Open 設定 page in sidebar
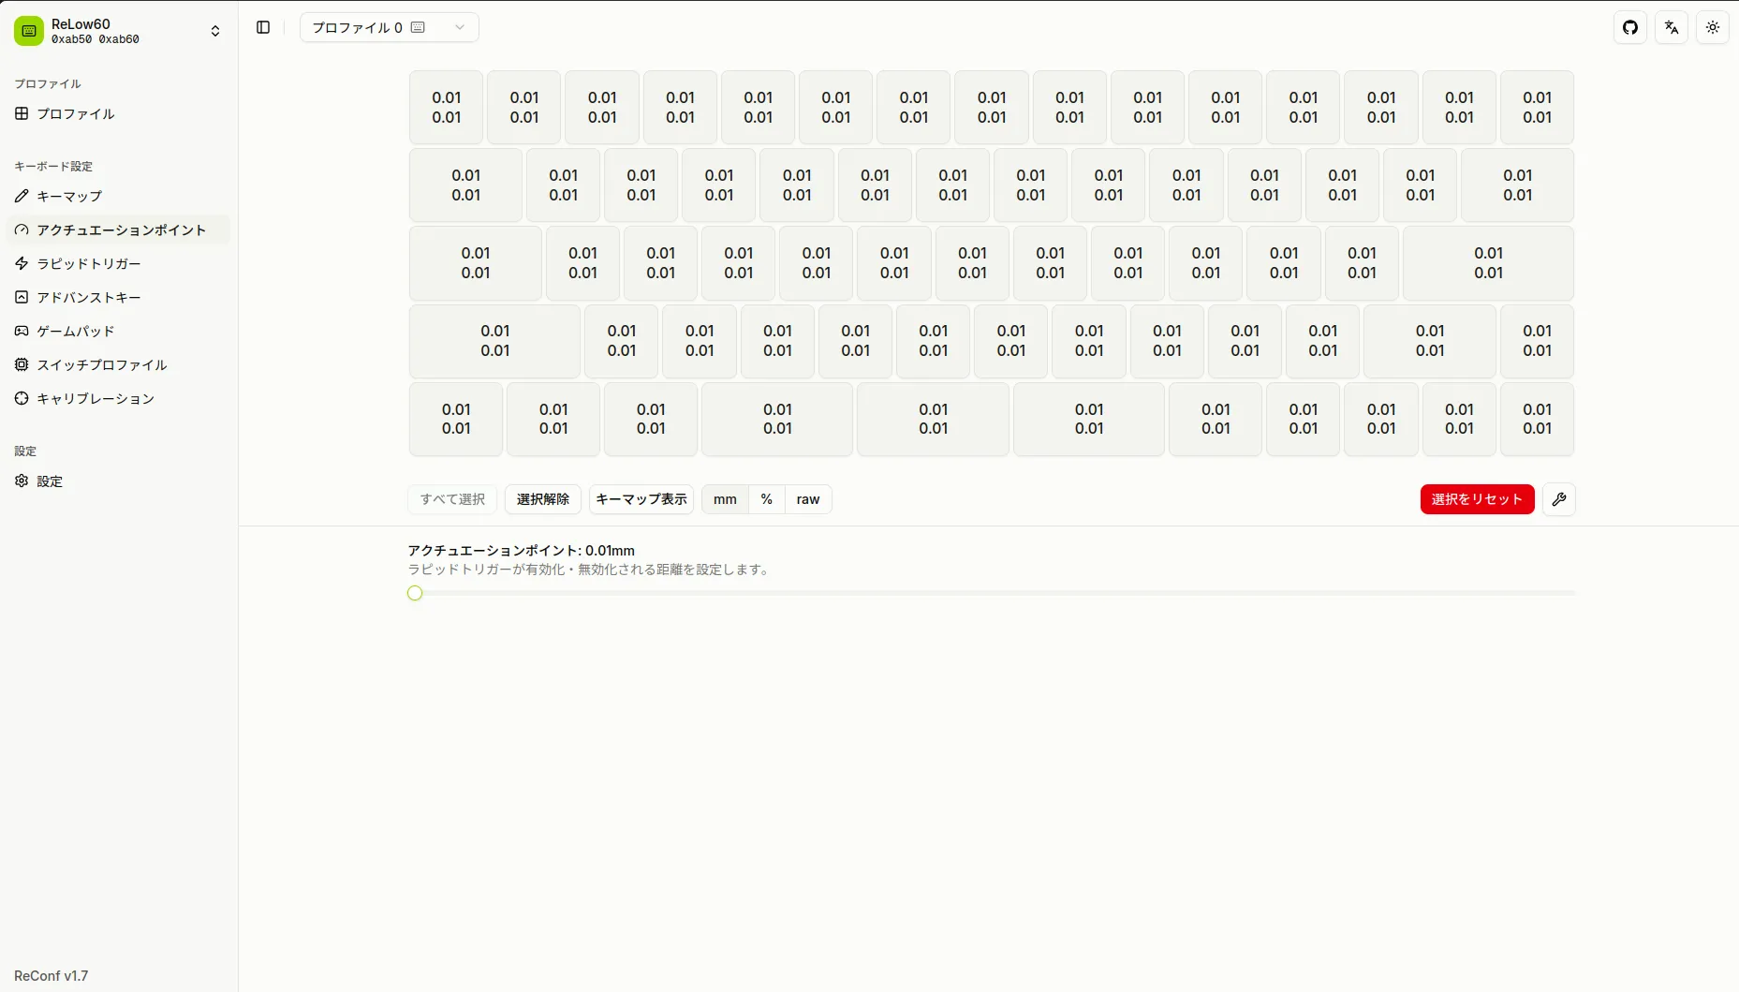The height and width of the screenshot is (992, 1739). 119,481
